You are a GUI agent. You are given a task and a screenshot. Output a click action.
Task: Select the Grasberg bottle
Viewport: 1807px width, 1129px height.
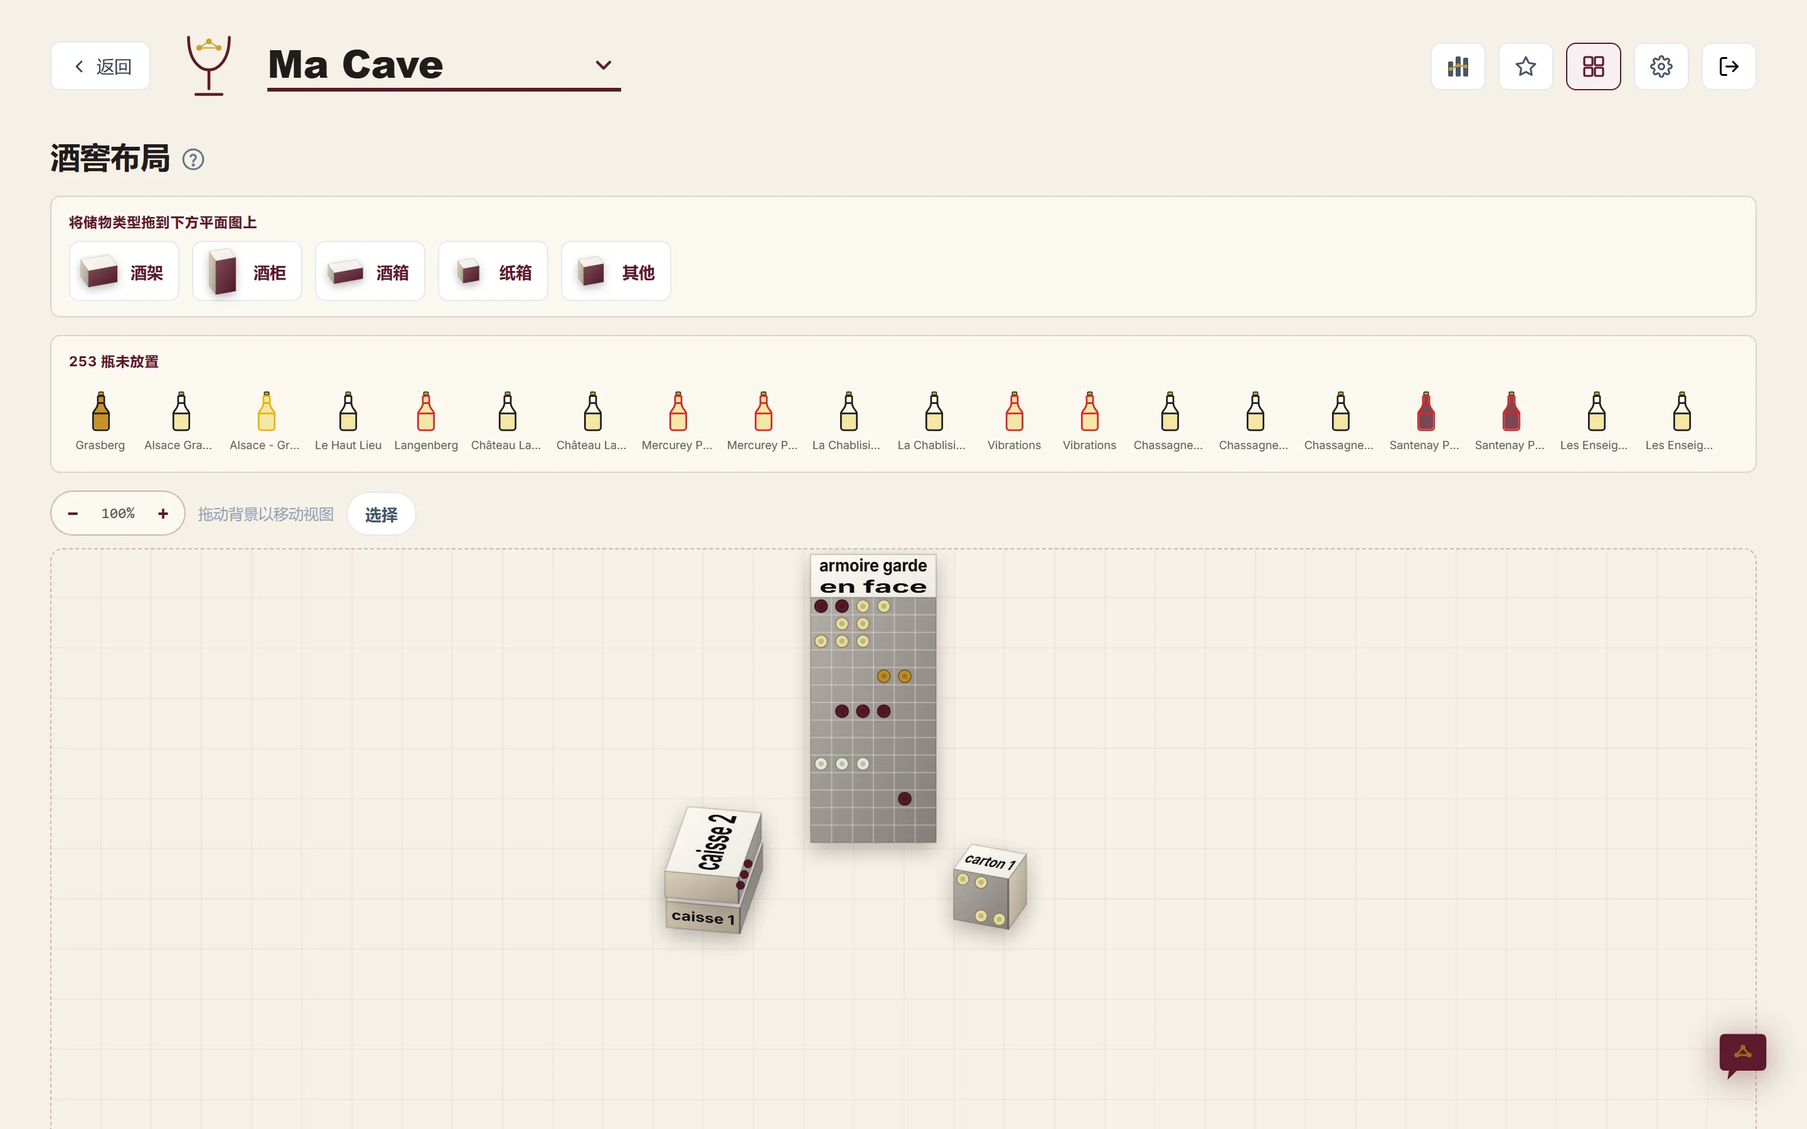point(100,421)
